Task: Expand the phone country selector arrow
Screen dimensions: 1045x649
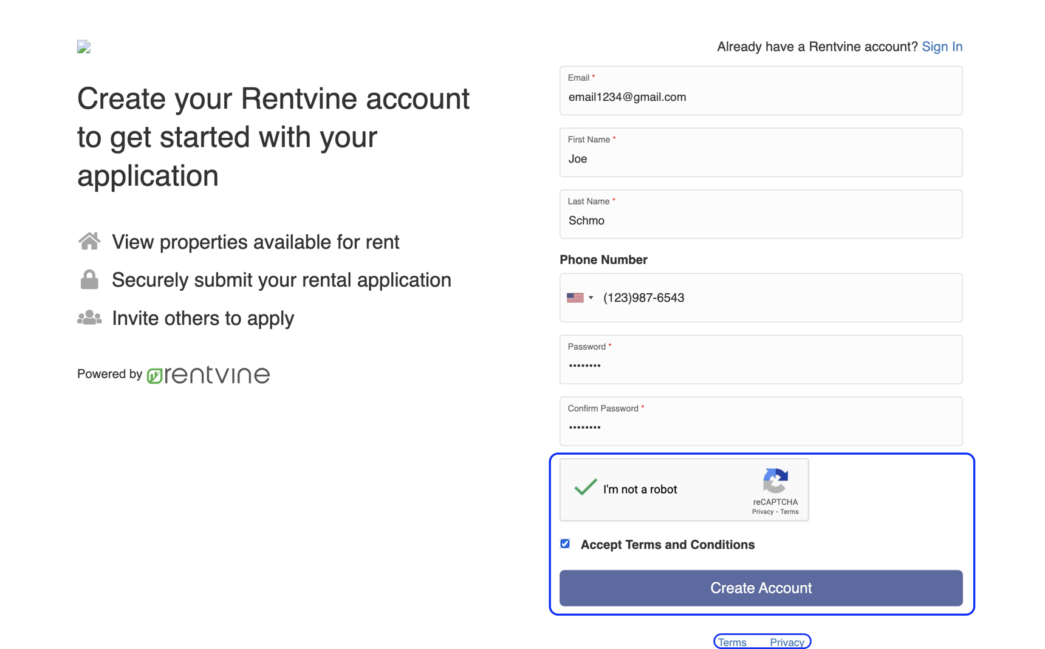Action: click(x=590, y=297)
